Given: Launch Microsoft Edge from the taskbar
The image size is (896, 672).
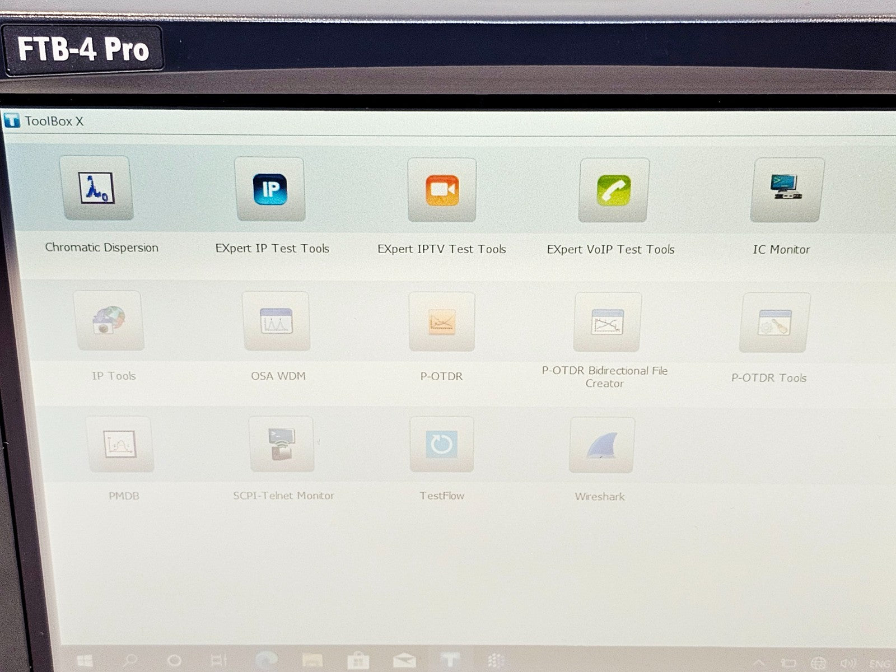Looking at the screenshot, I should coord(267,660).
